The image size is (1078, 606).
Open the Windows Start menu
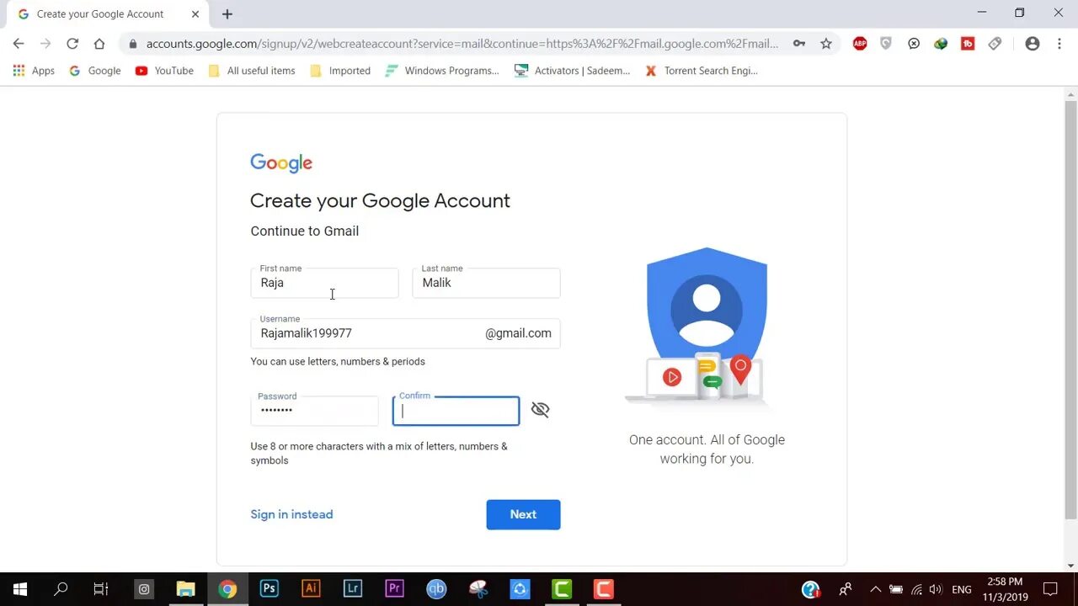point(19,589)
